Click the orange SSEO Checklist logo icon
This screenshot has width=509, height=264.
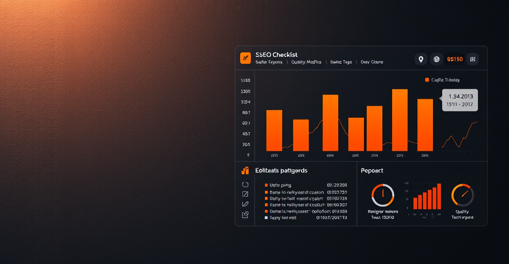click(x=246, y=58)
